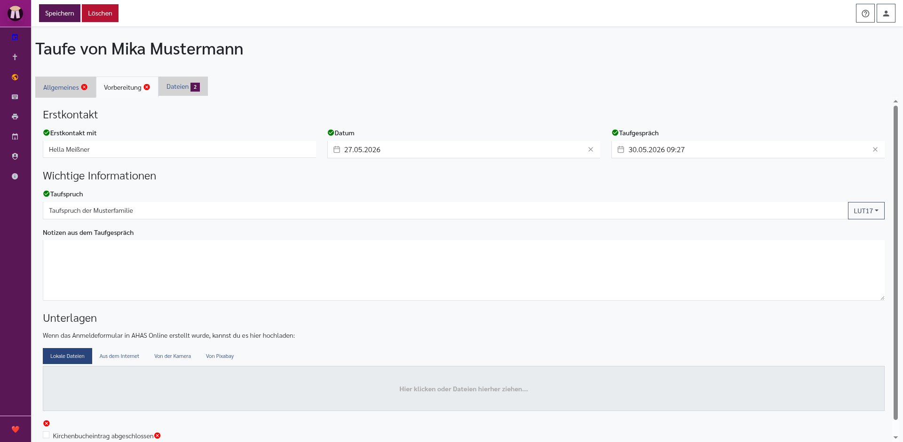Image resolution: width=903 pixels, height=442 pixels.
Task: Click the keyboard icon in the sidebar
Action: [15, 97]
